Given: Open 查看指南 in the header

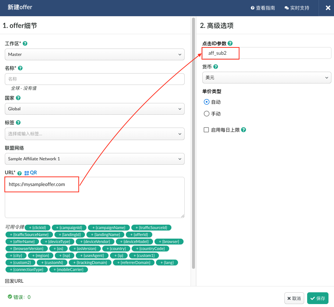Looking at the screenshot, I should pos(263,8).
